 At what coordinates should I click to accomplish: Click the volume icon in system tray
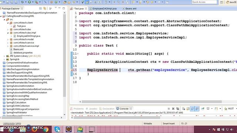(231, 129)
